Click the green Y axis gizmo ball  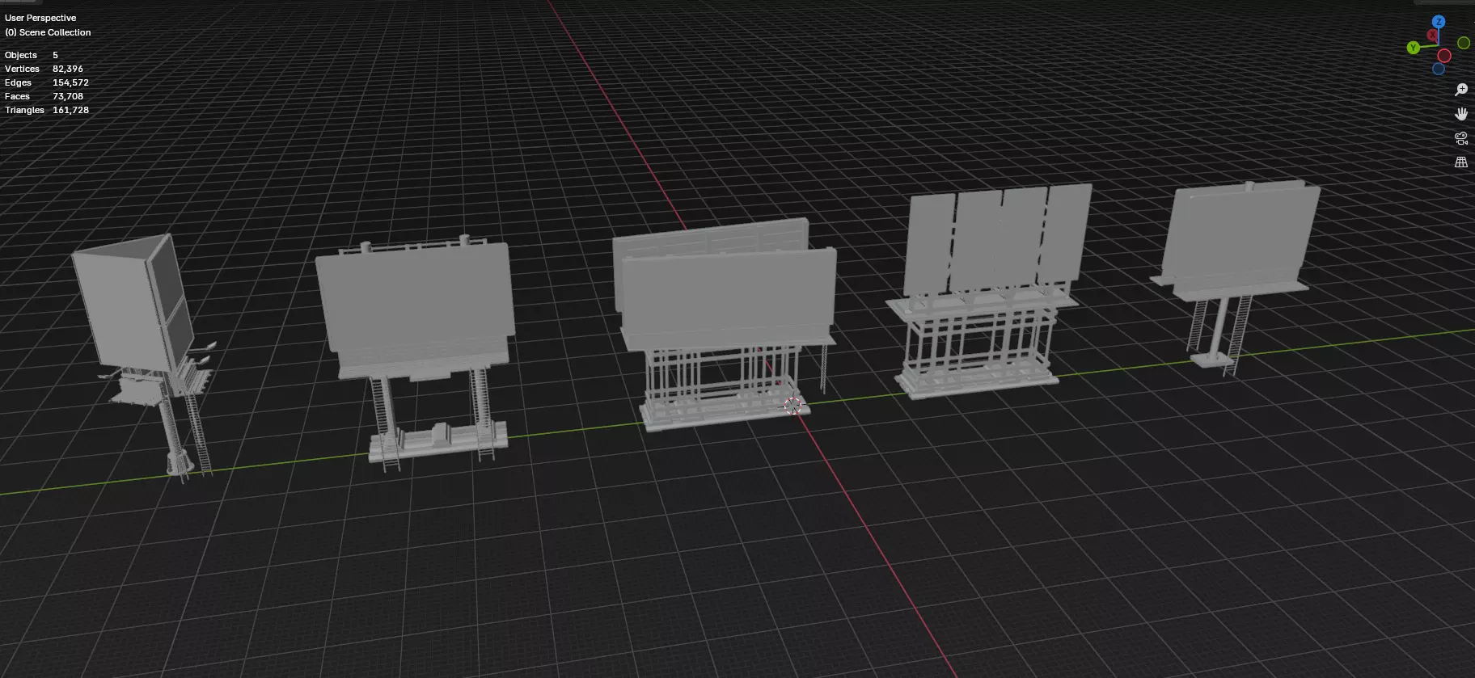1414,48
